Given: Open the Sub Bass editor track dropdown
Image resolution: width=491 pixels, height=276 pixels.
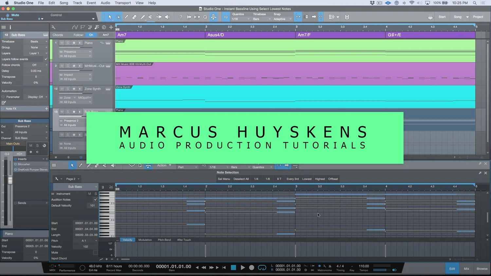Looking at the screenshot, I should click(x=76, y=187).
